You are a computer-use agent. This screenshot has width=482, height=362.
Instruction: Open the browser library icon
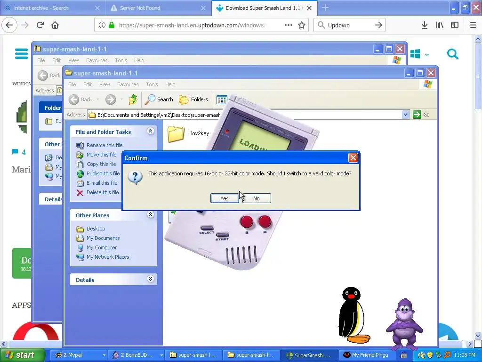pyautogui.click(x=440, y=25)
